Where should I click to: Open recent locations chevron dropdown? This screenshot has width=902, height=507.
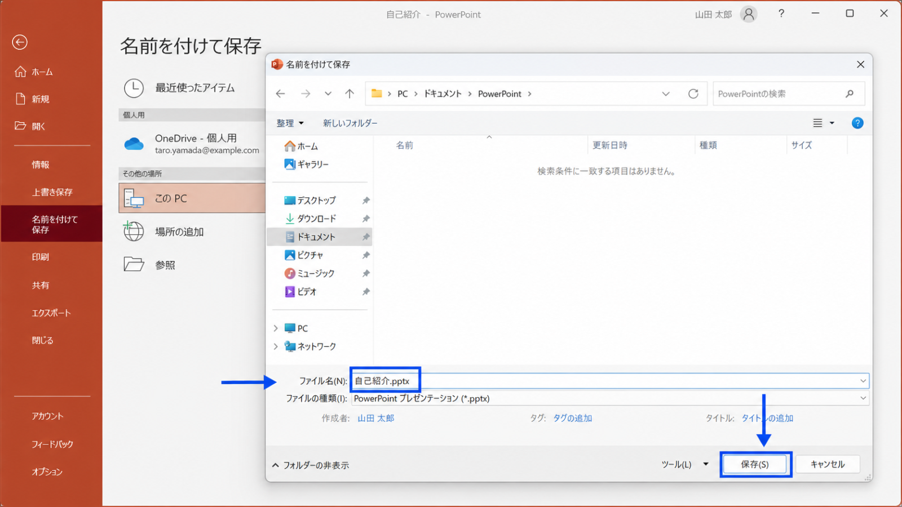point(328,94)
